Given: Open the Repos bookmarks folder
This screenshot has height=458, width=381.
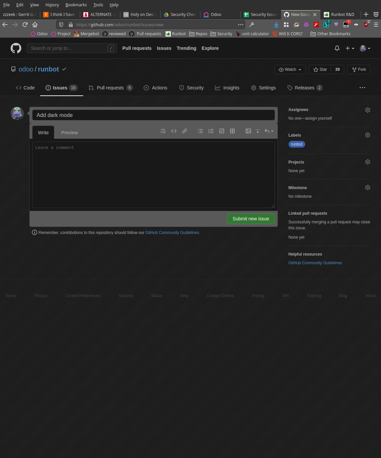Looking at the screenshot, I should click(x=198, y=34).
